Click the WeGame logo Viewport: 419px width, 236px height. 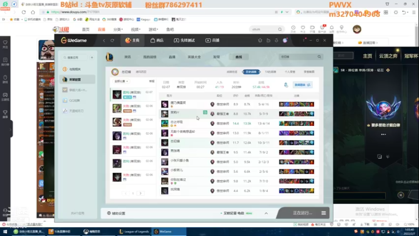coord(74,40)
